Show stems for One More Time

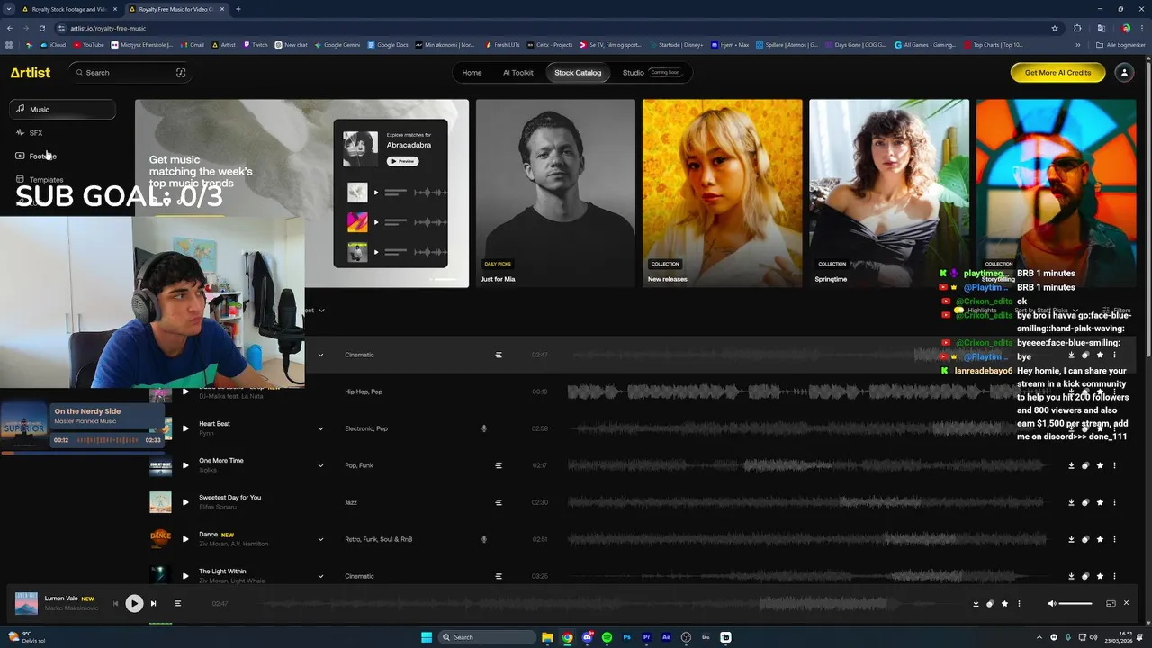coord(499,465)
